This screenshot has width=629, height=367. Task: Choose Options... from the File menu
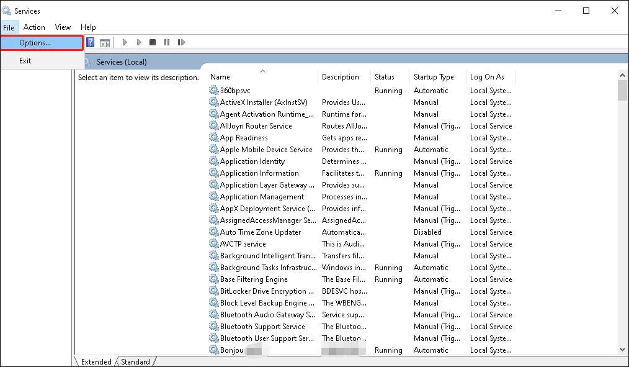click(35, 43)
